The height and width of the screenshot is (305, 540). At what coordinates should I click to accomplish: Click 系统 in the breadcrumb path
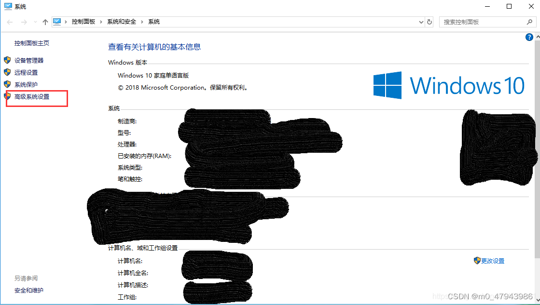(154, 22)
